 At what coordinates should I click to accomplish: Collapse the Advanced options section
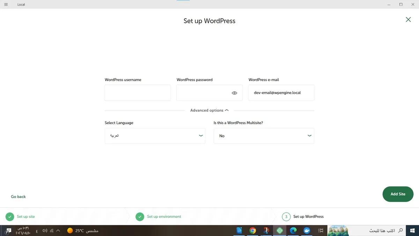coord(209,110)
